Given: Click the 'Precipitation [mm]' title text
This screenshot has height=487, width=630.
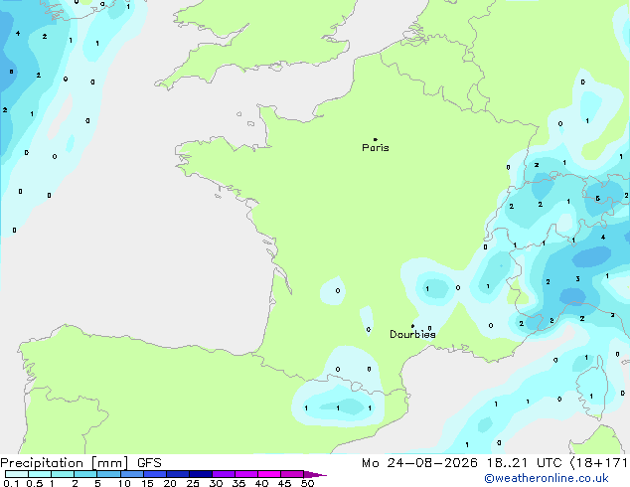Looking at the screenshot, I should click(x=65, y=463).
